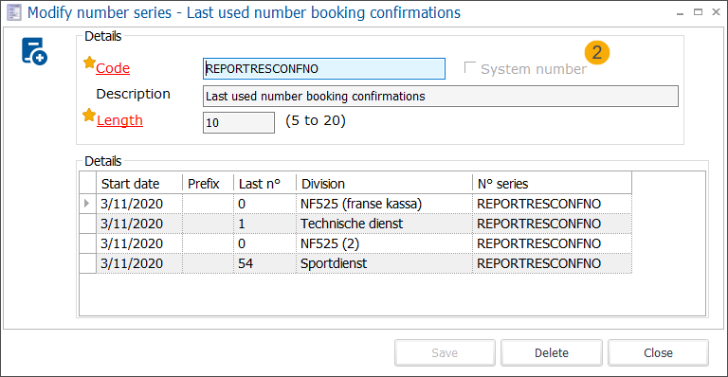Viewport: 728px width, 377px height.
Task: Click the Delete button
Action: pos(552,353)
